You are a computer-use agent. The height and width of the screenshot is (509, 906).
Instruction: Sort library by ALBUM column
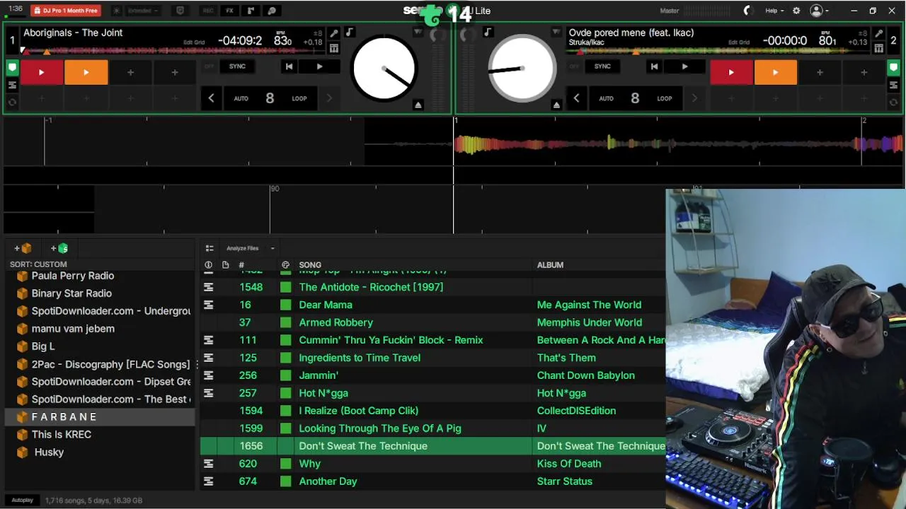550,265
